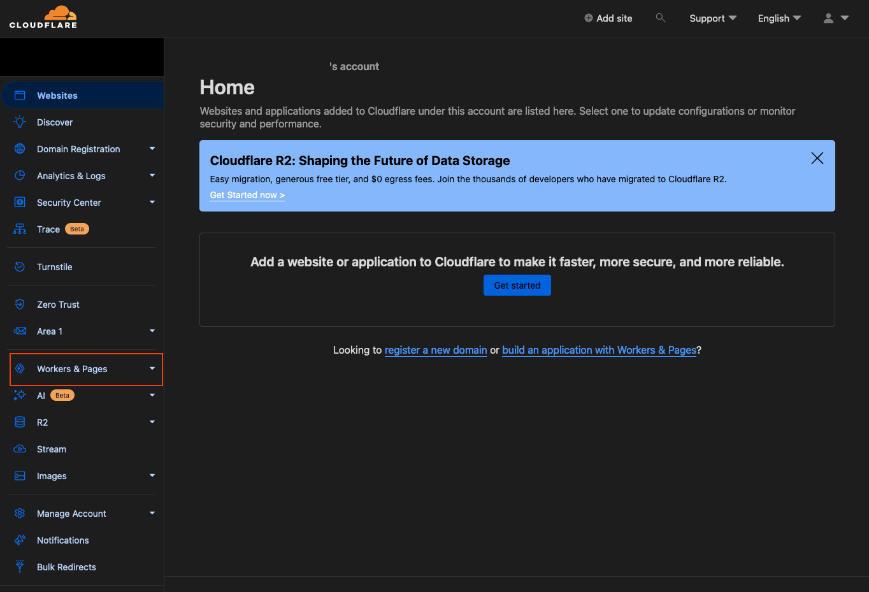Click the Stream cloud play icon
This screenshot has width=869, height=592.
click(x=20, y=449)
